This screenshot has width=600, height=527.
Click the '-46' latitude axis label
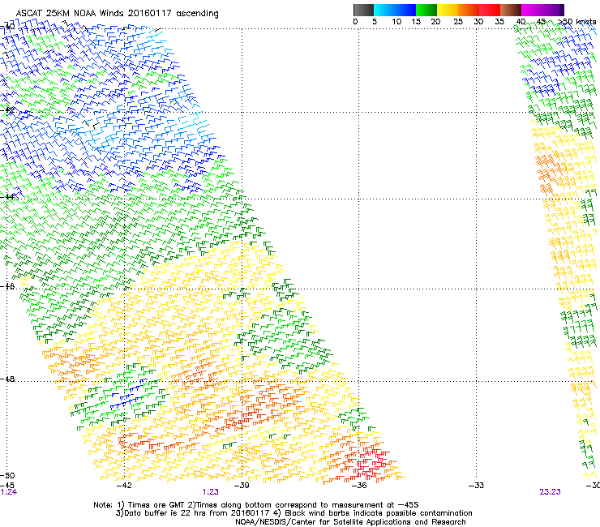(x=7, y=286)
